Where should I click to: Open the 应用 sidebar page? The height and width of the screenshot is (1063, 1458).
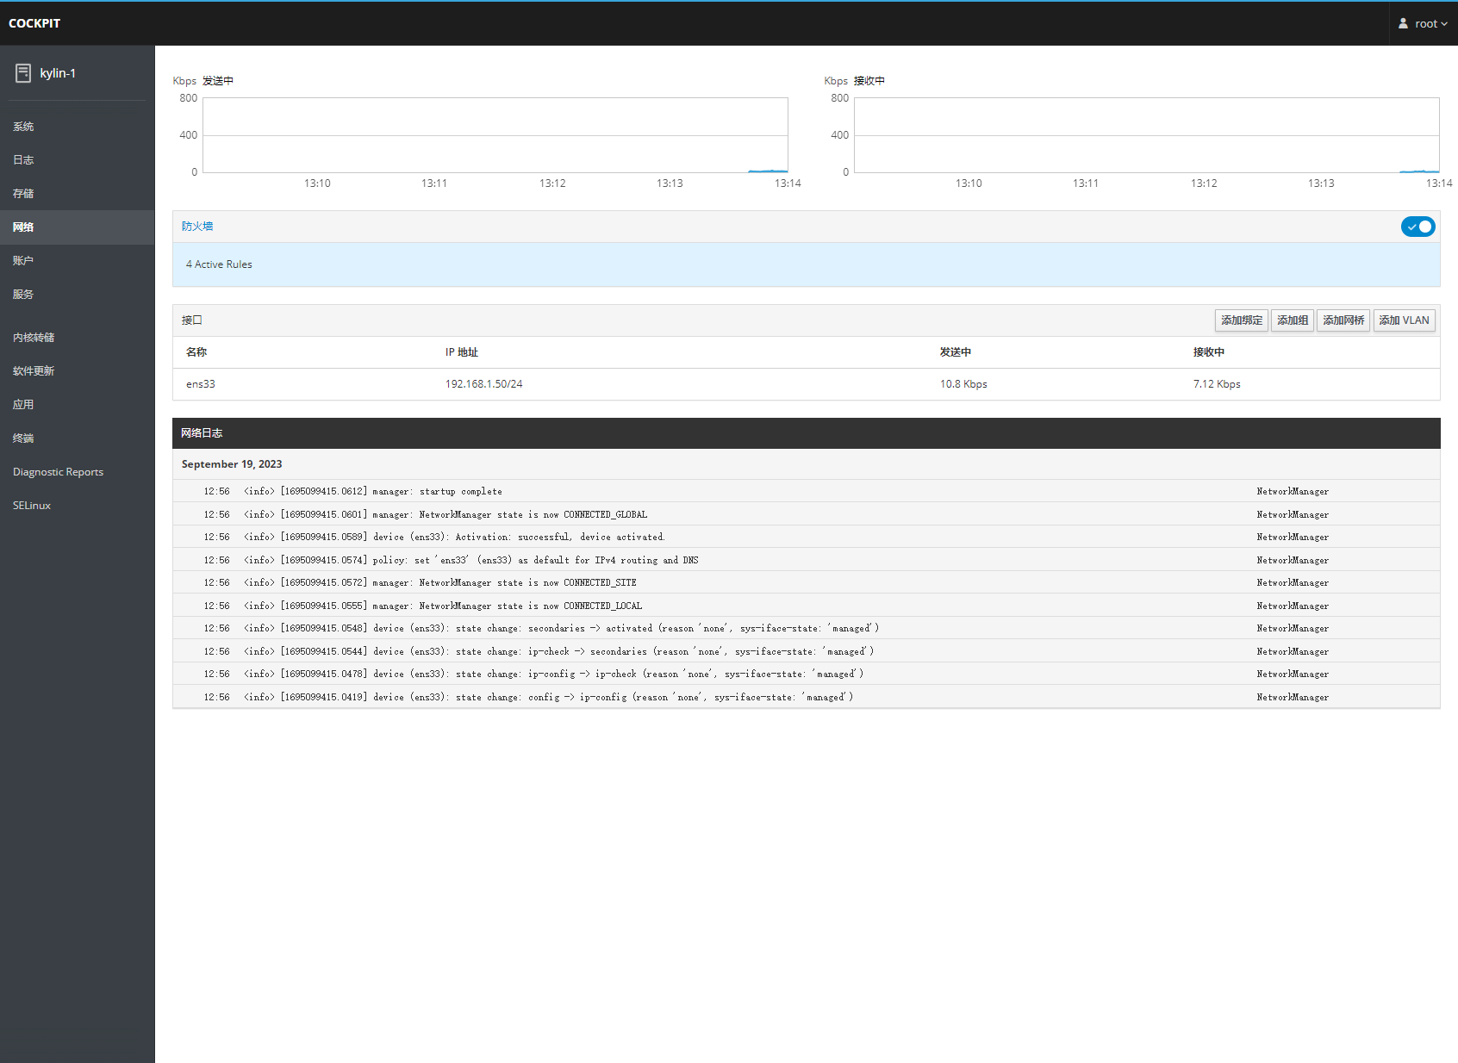77,405
